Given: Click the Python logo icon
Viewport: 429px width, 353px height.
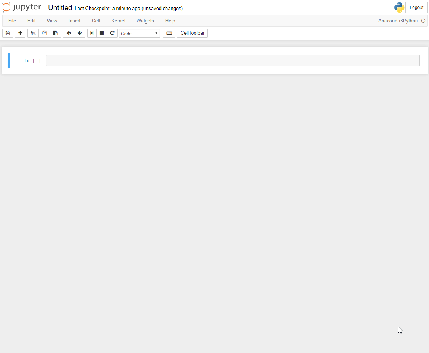Looking at the screenshot, I should coord(399,7).
